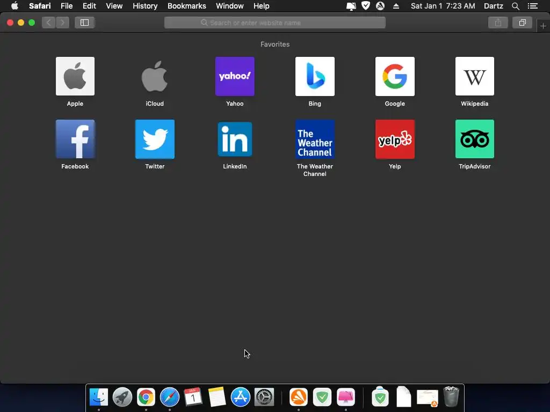Image resolution: width=550 pixels, height=412 pixels.
Task: Click the Dartz user name in menu bar
Action: click(493, 6)
